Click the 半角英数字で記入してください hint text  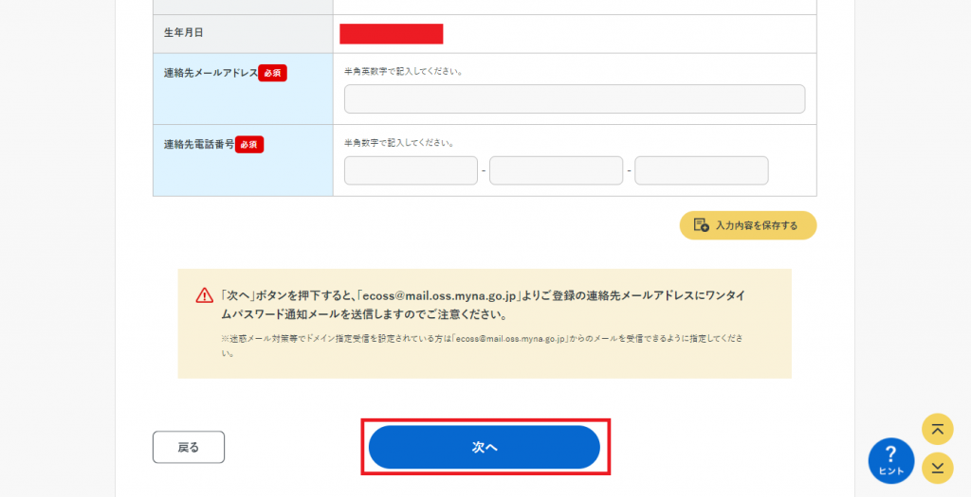click(404, 72)
